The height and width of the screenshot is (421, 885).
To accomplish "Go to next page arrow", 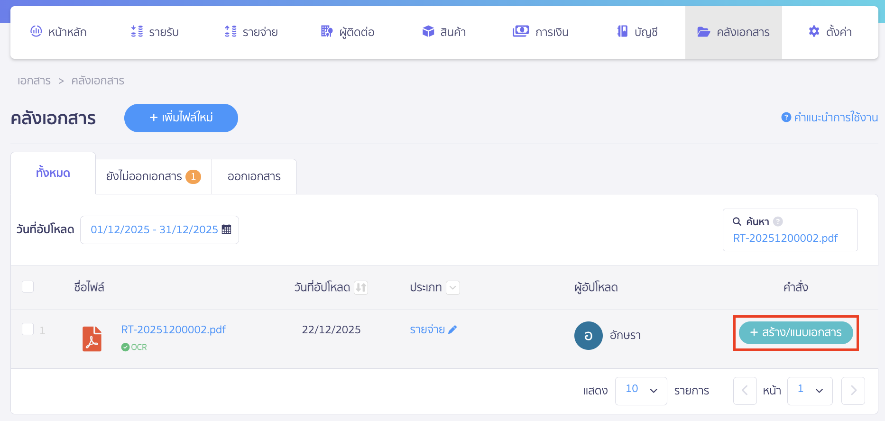I will pyautogui.click(x=853, y=391).
